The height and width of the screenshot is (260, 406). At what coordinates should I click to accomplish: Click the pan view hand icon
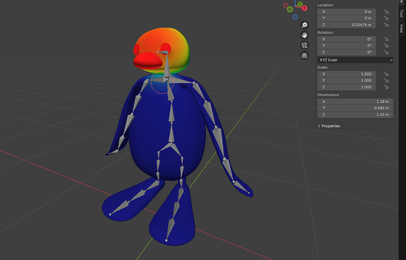click(x=304, y=35)
